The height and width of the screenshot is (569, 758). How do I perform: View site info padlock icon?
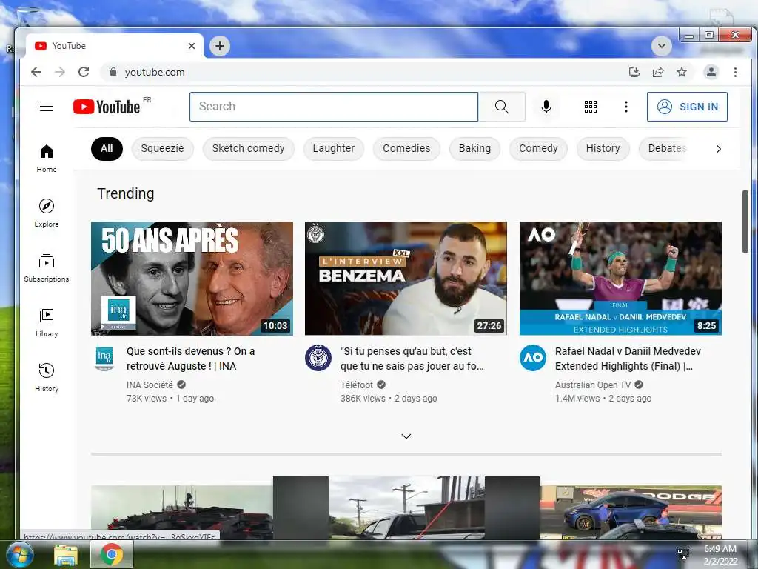pyautogui.click(x=113, y=72)
